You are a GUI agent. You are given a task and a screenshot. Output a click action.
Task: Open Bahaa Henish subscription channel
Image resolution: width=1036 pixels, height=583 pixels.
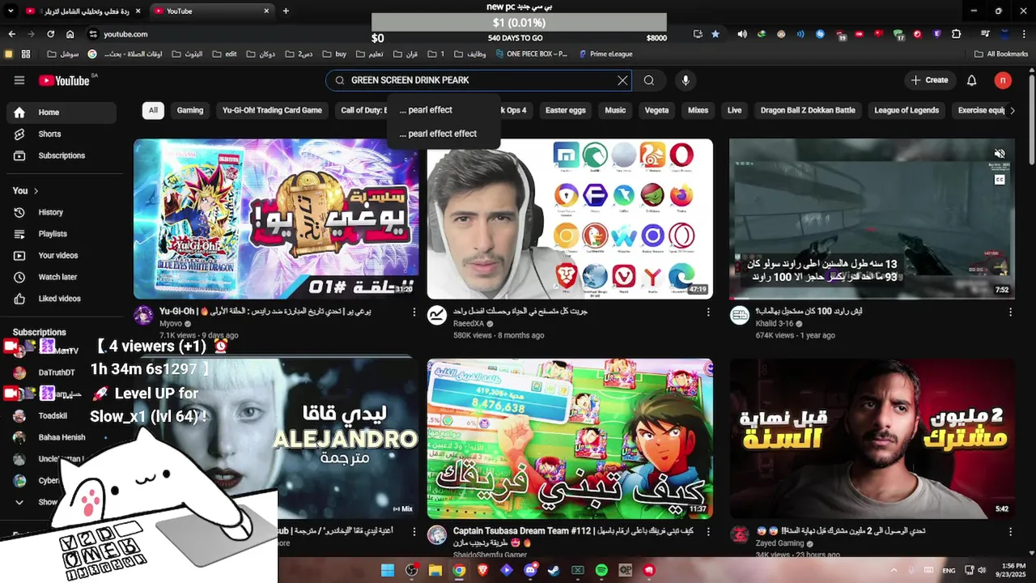(x=62, y=437)
